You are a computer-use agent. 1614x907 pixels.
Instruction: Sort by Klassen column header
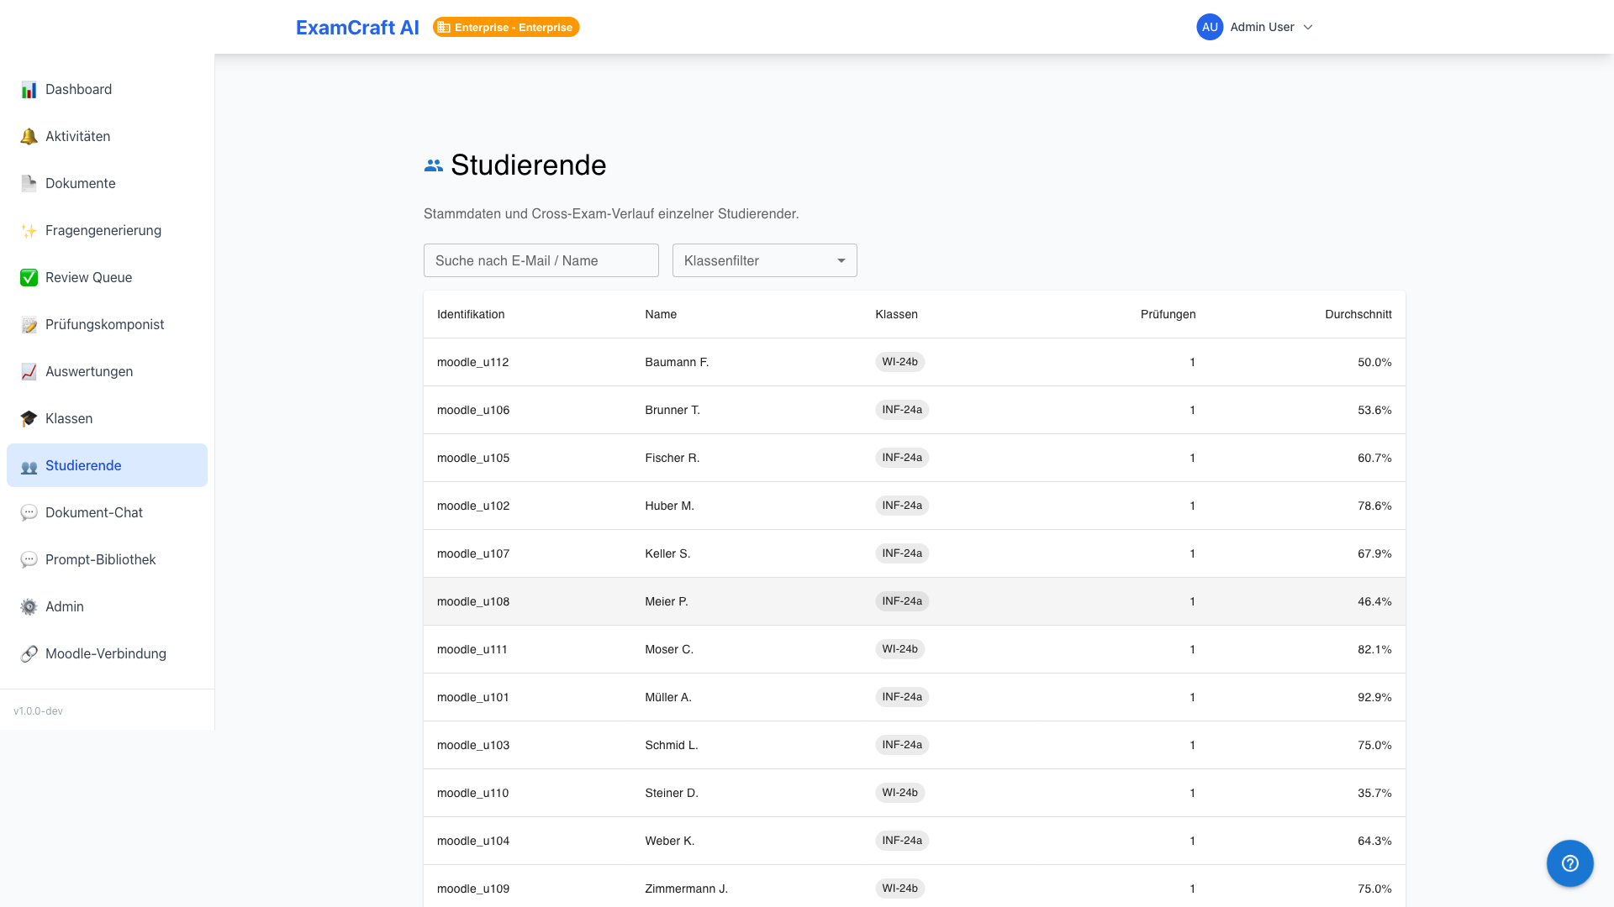point(896,314)
